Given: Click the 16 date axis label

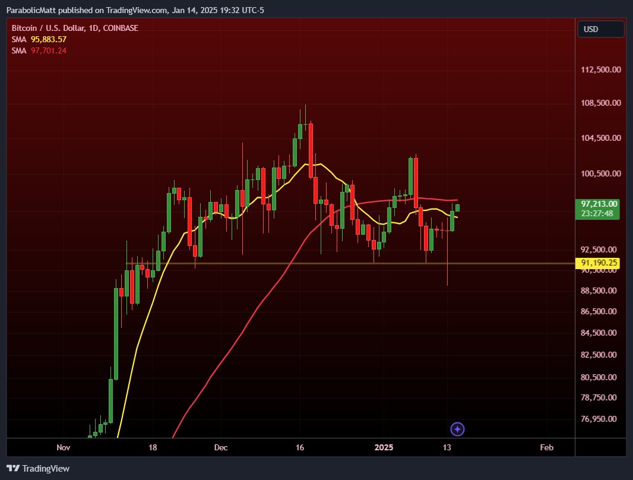Looking at the screenshot, I should point(299,447).
